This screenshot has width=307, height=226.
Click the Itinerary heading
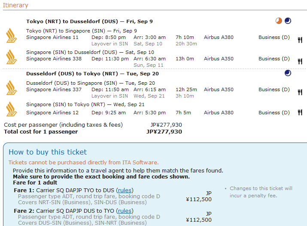(x=15, y=5)
